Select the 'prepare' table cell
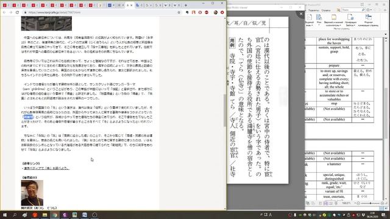The image size is (390, 219). [x=334, y=66]
